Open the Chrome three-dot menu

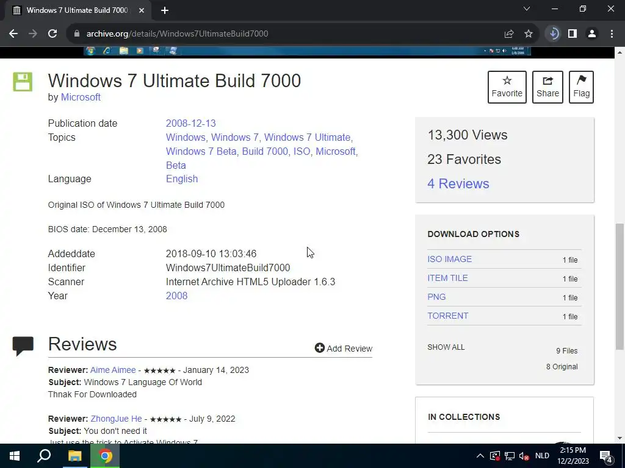click(612, 34)
